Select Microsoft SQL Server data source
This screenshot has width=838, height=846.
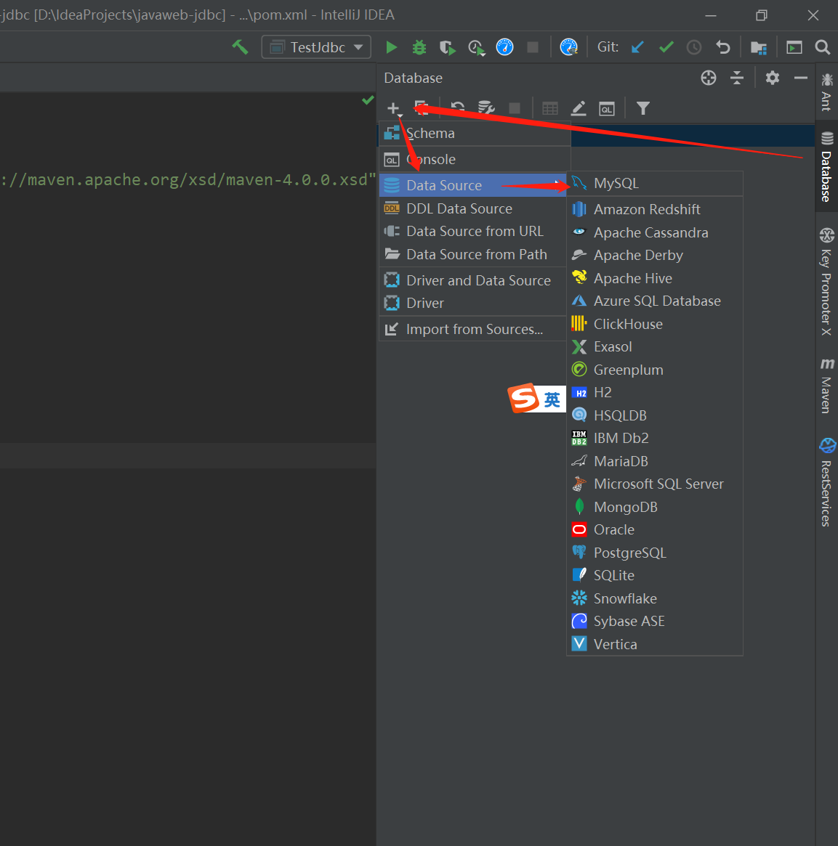[x=655, y=484]
